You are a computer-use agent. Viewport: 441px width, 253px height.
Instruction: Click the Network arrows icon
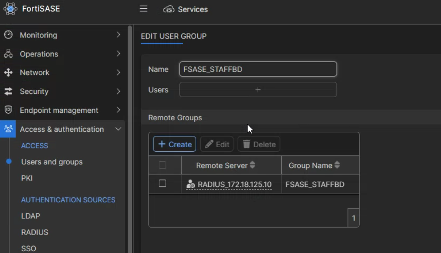8,73
